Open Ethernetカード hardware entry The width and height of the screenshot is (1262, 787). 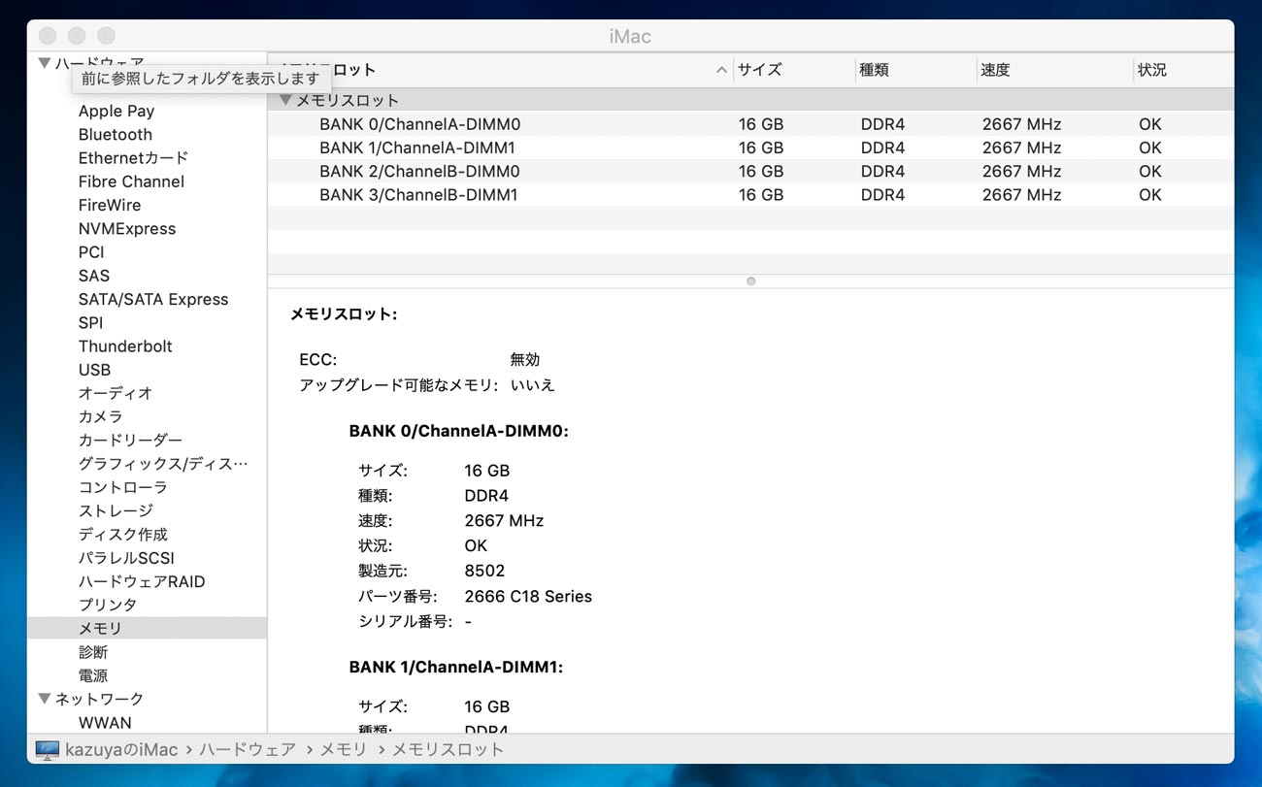coord(133,157)
